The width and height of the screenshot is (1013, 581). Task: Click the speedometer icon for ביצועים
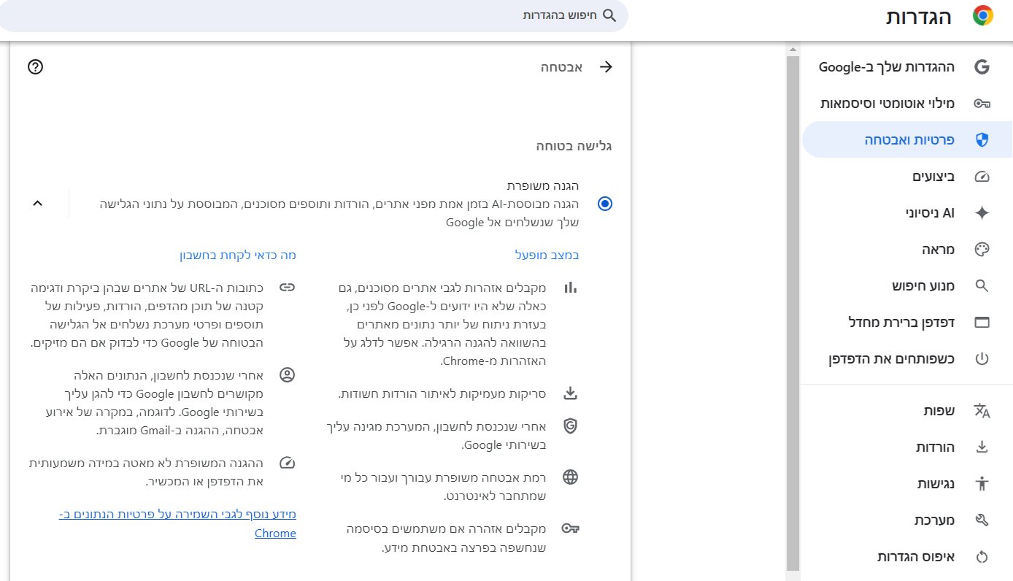coord(982,177)
